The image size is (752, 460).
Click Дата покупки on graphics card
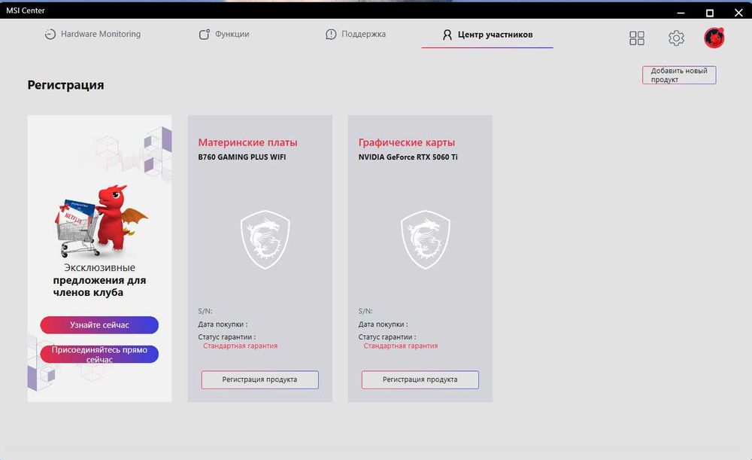point(384,324)
